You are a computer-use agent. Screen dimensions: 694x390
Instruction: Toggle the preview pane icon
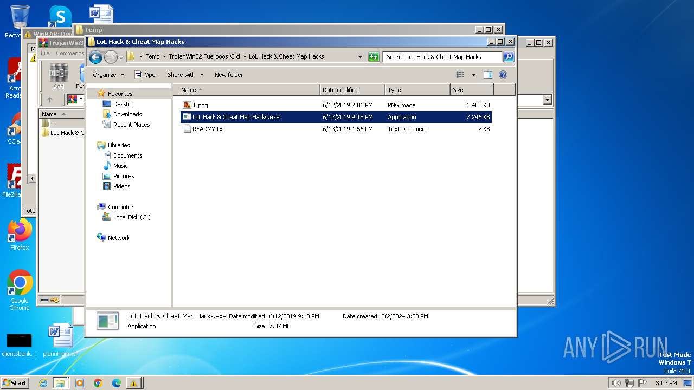point(488,75)
